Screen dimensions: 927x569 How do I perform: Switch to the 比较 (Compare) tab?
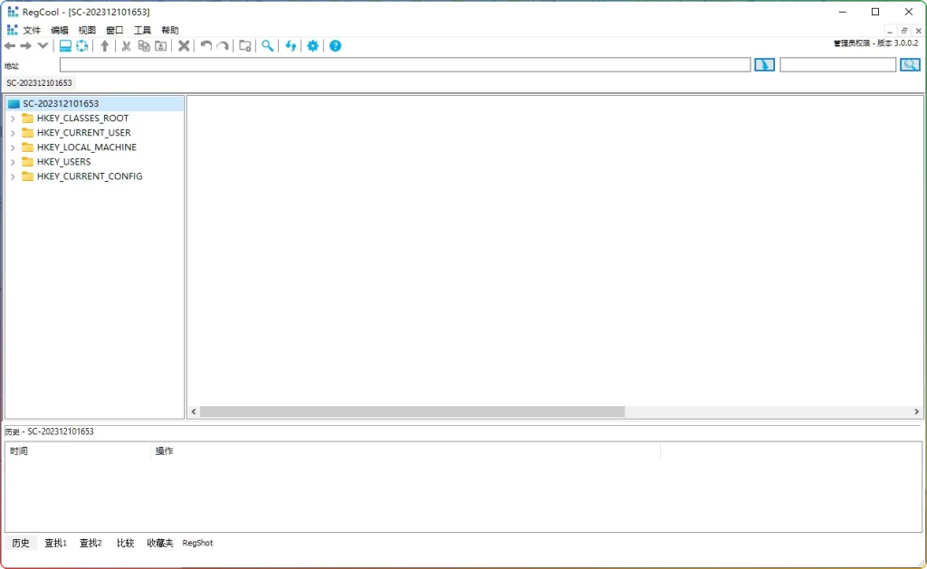[x=124, y=543]
